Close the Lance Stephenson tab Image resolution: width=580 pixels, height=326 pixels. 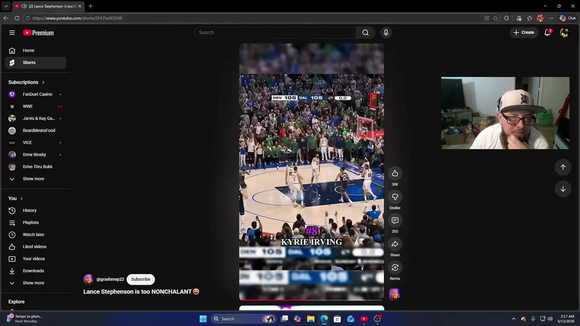point(79,6)
